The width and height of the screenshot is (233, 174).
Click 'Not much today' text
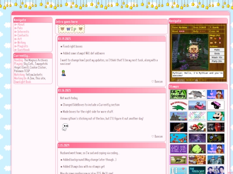coord(69,98)
